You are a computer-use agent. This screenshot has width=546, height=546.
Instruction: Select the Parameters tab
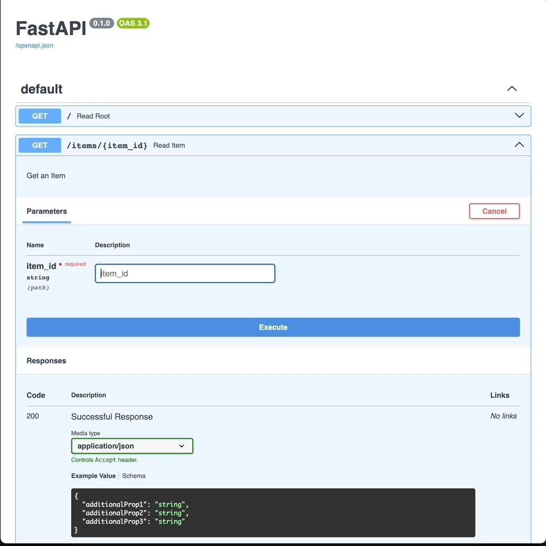click(x=47, y=211)
